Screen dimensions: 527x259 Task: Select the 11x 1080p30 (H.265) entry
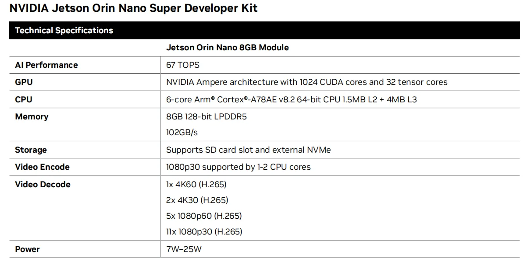tap(204, 231)
